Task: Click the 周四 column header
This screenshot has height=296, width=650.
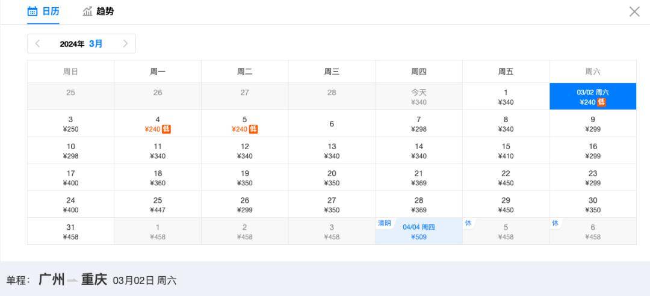Action: pyautogui.click(x=419, y=72)
